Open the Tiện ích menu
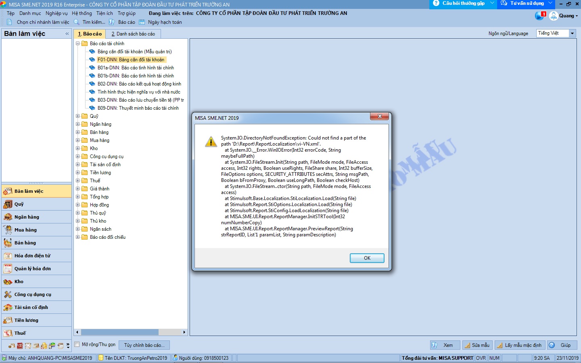 tap(104, 13)
